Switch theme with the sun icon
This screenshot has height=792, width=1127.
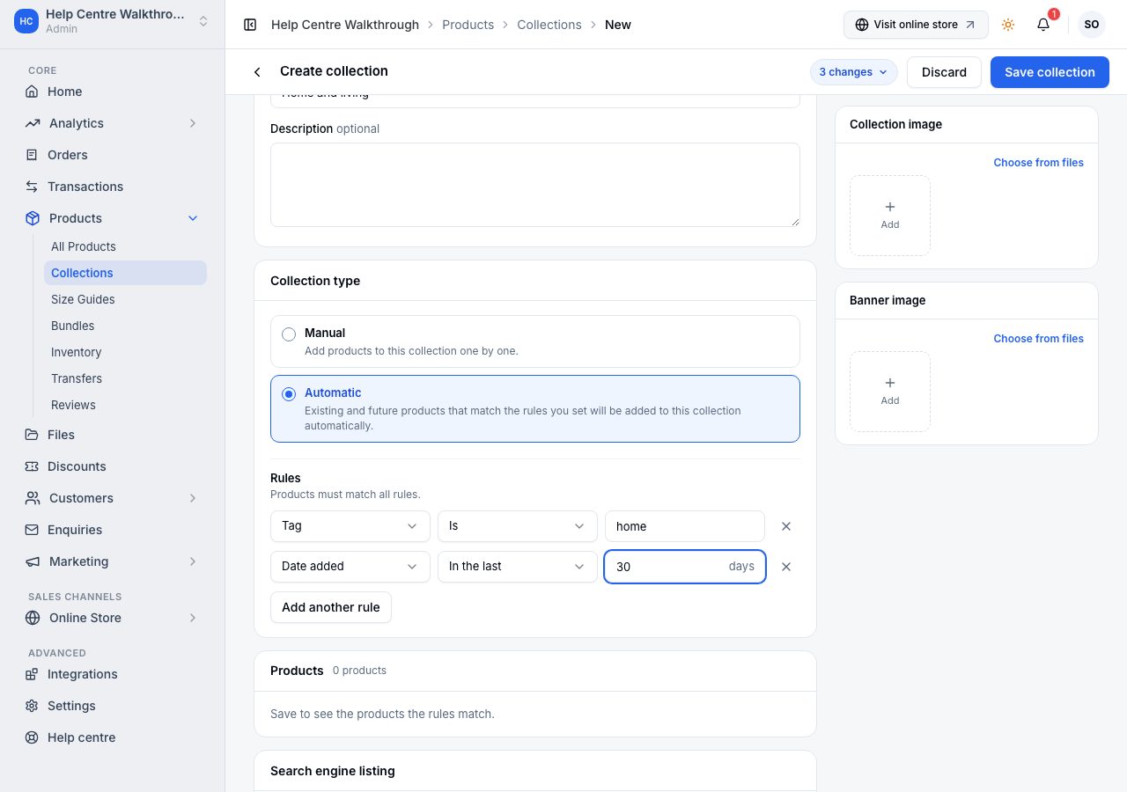coord(1008,25)
